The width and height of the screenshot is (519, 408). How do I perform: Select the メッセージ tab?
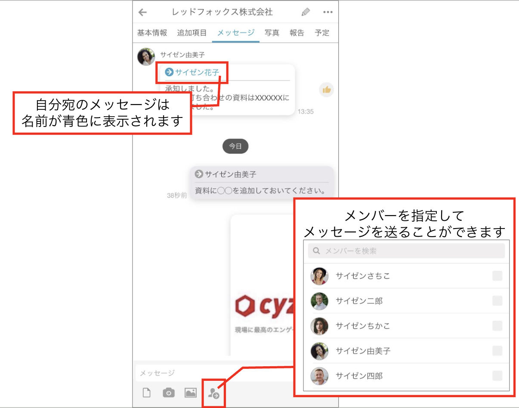coord(236,33)
